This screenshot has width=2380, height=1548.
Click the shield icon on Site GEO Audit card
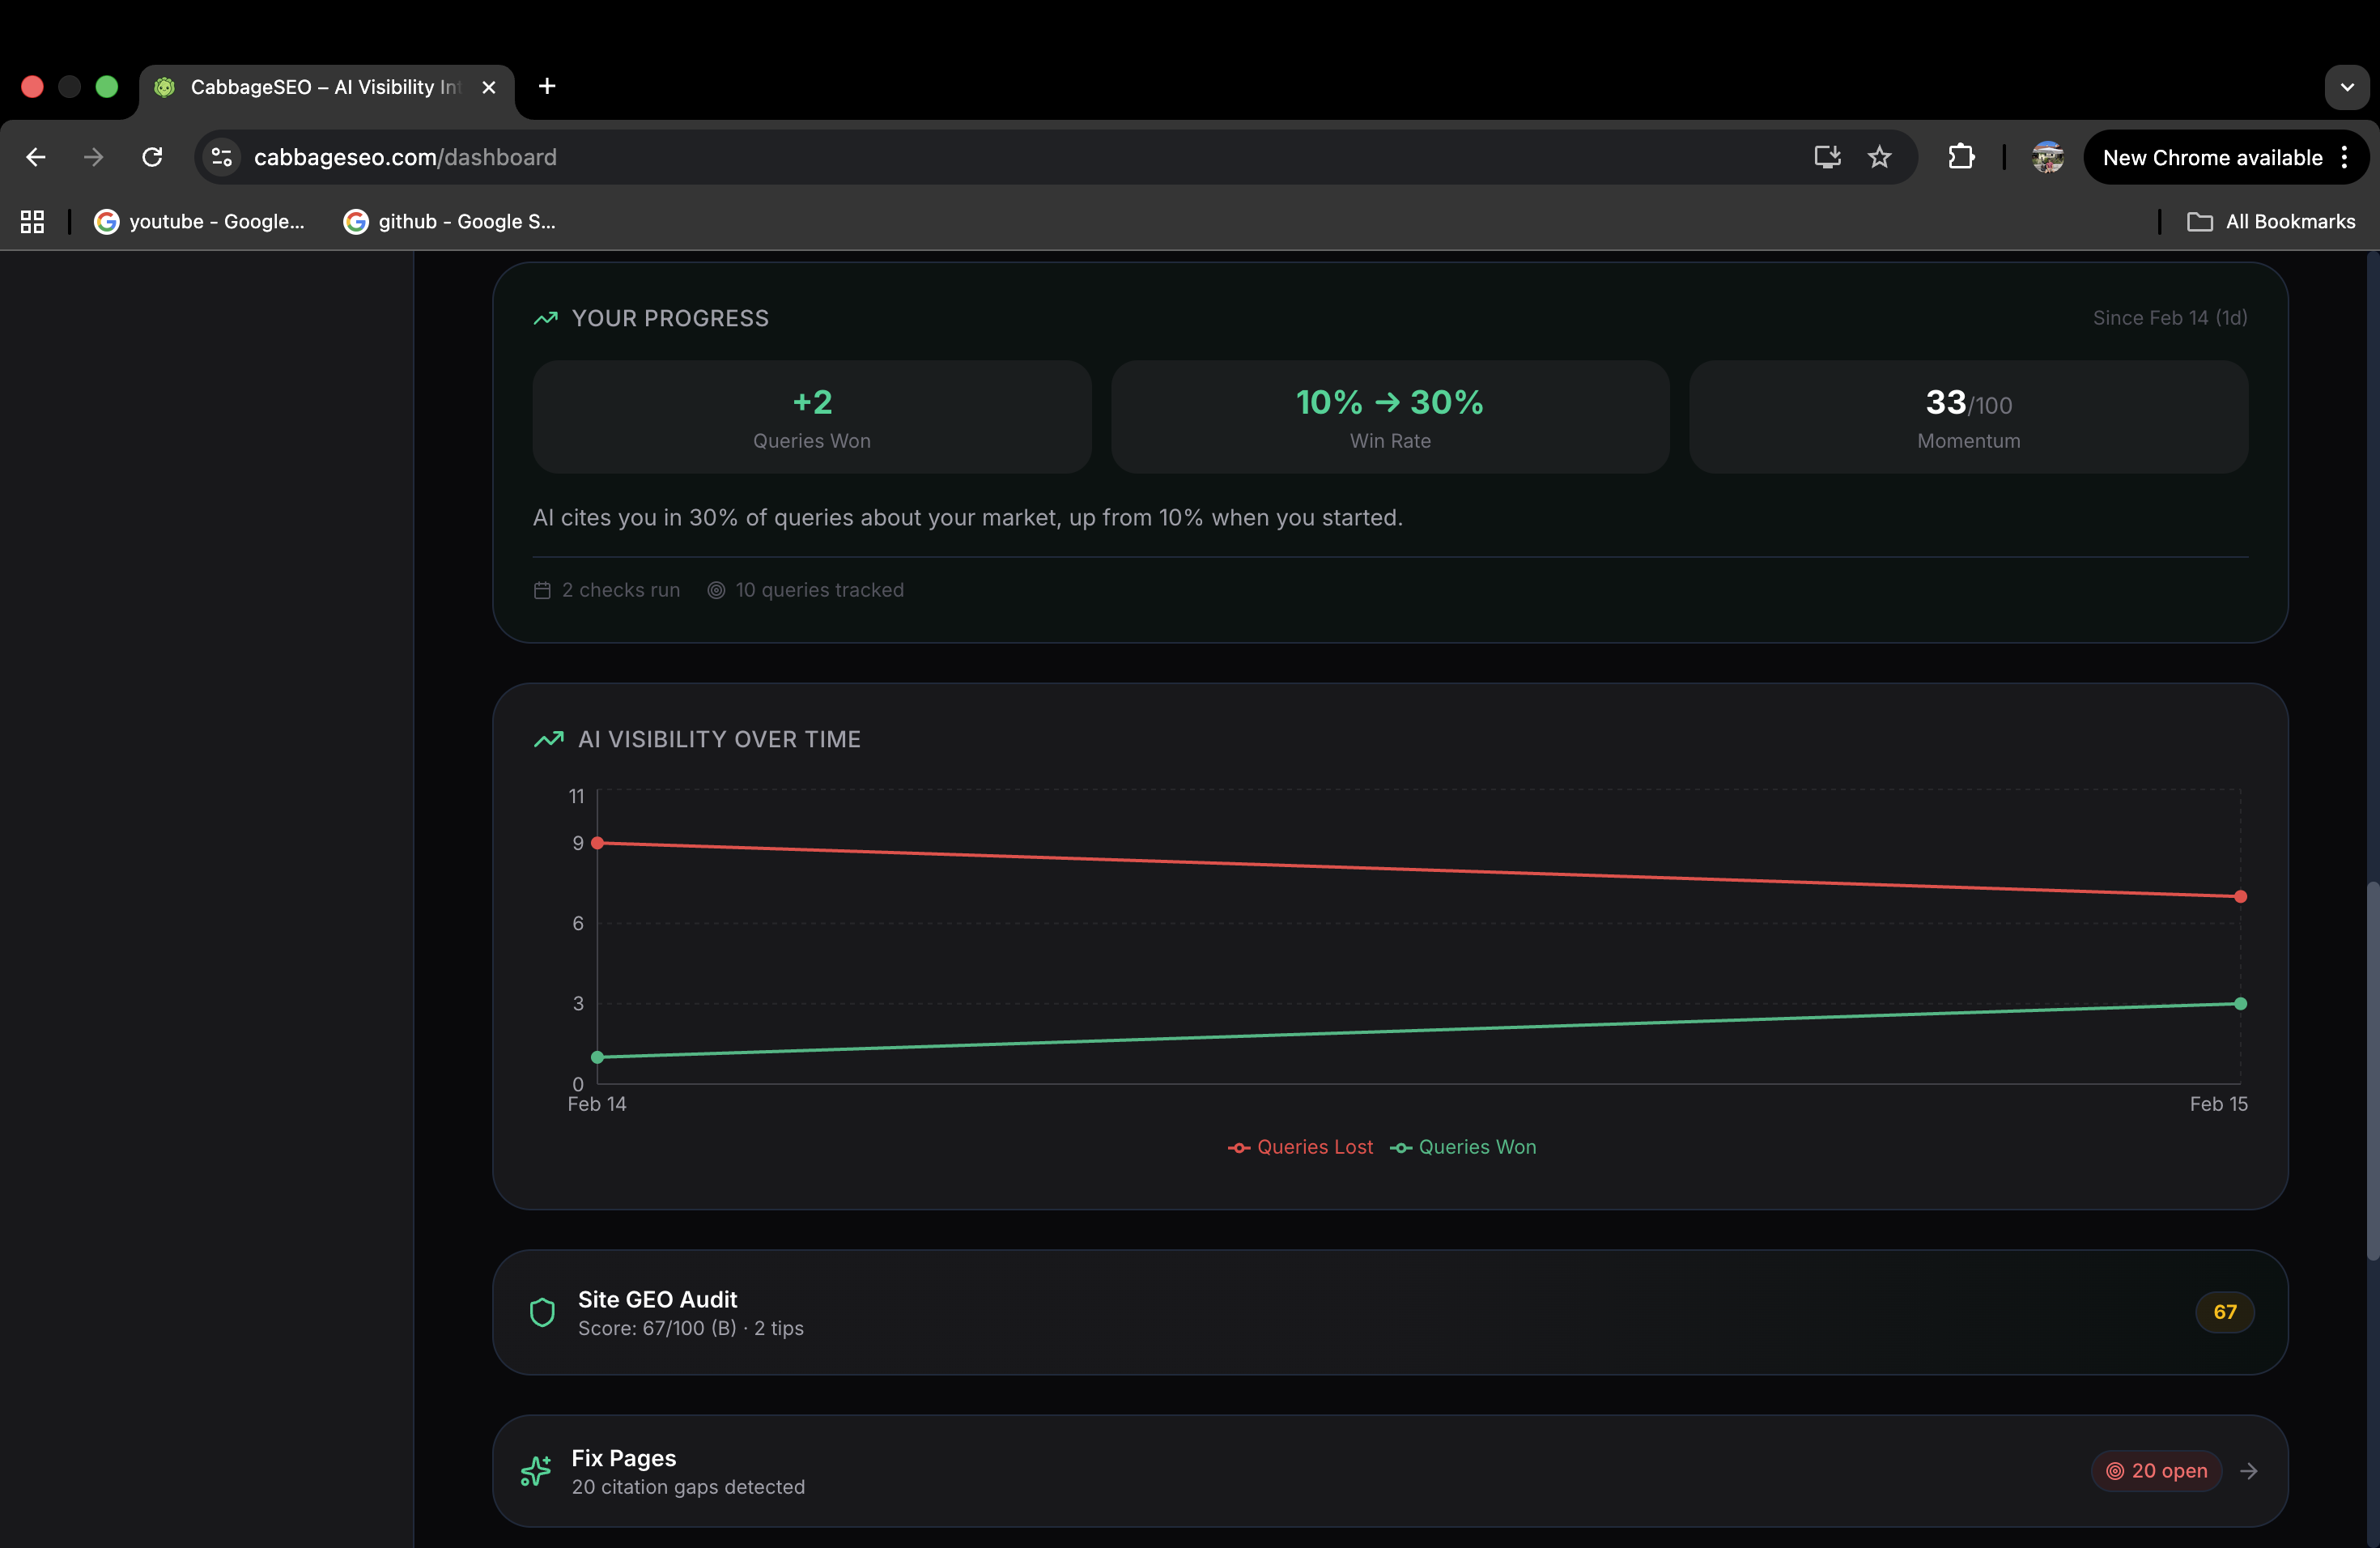click(542, 1312)
